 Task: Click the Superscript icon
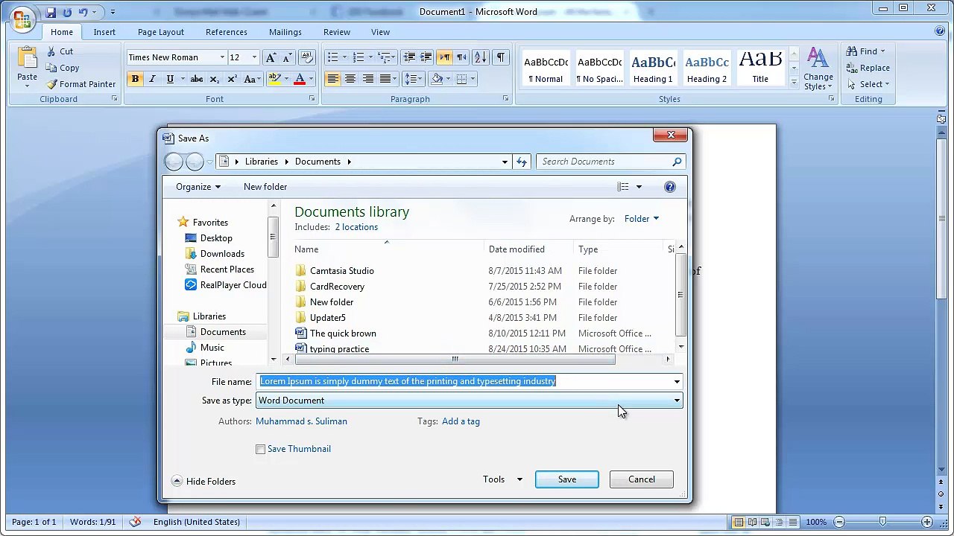click(x=232, y=79)
